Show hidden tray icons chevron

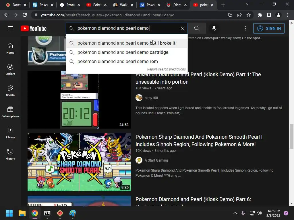pyautogui.click(x=235, y=213)
